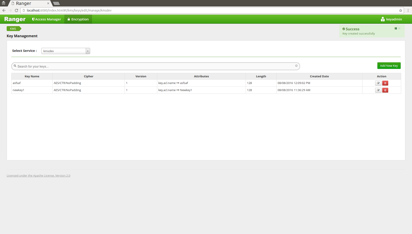Open the Apache License link
The image size is (412, 234).
click(x=38, y=175)
